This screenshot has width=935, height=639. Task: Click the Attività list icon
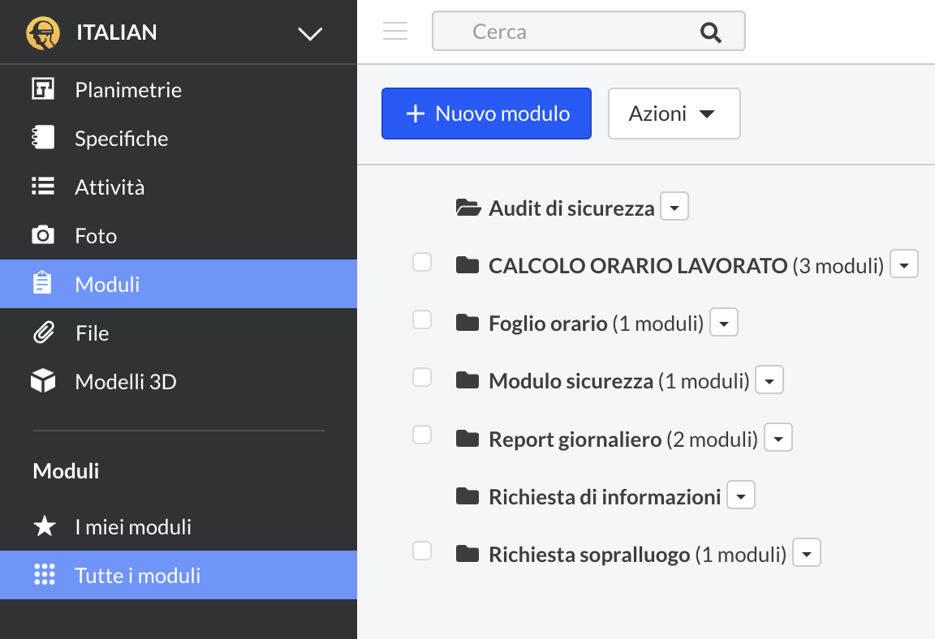click(43, 187)
